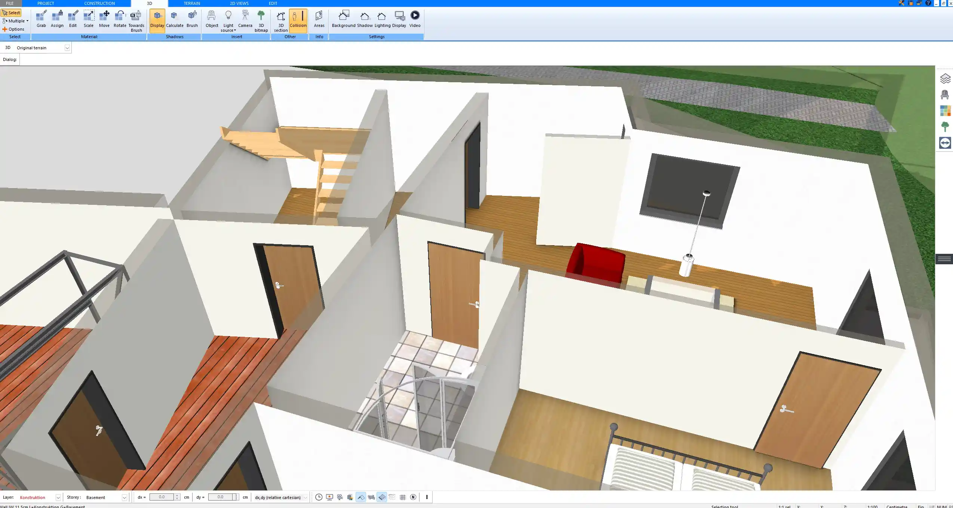Image resolution: width=953 pixels, height=508 pixels.
Task: Open the Light source dropdown arrow
Action: 235,30
